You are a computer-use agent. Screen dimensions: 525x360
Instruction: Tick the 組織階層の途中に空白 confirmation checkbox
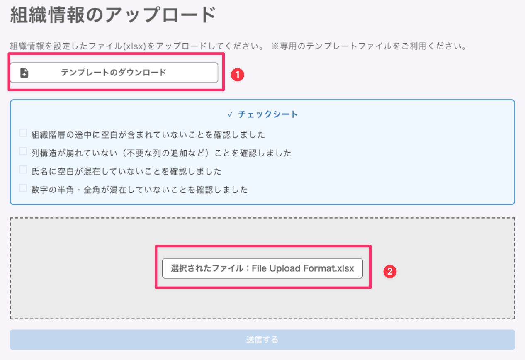point(23,134)
